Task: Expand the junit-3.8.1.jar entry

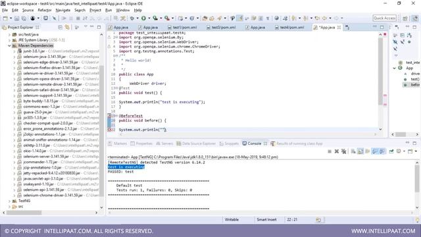Action: coord(14,51)
